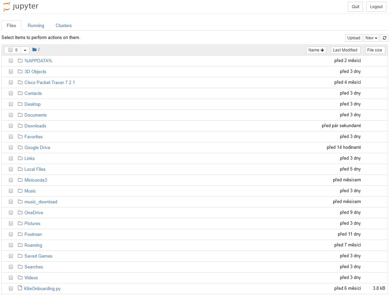
Task: Click the folder icon beside Google Drive
Action: 20,147
